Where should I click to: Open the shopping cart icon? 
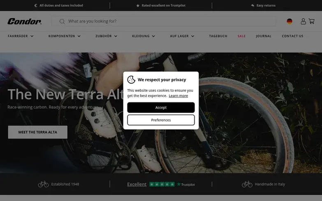[x=312, y=21]
